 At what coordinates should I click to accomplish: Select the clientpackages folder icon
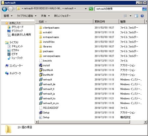tap(40, 28)
